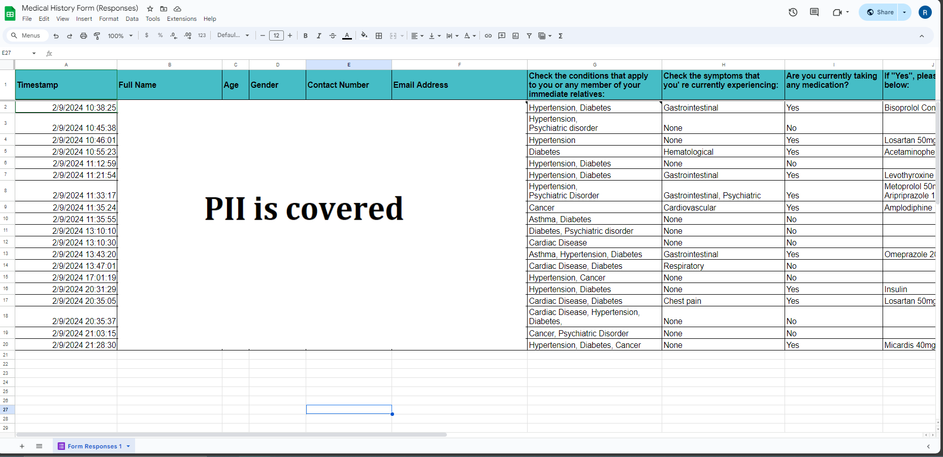This screenshot has width=943, height=457.
Task: Open the Extensions menu
Action: (181, 19)
